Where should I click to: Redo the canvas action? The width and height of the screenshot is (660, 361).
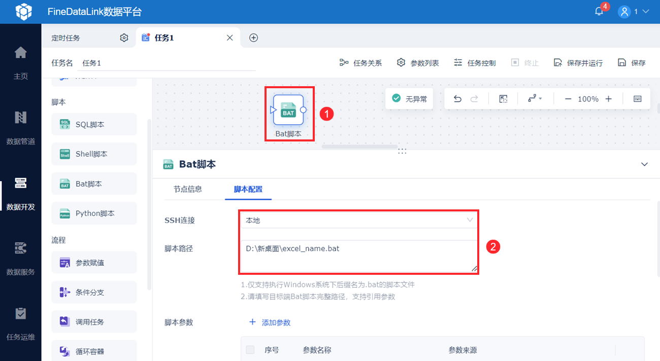point(474,99)
